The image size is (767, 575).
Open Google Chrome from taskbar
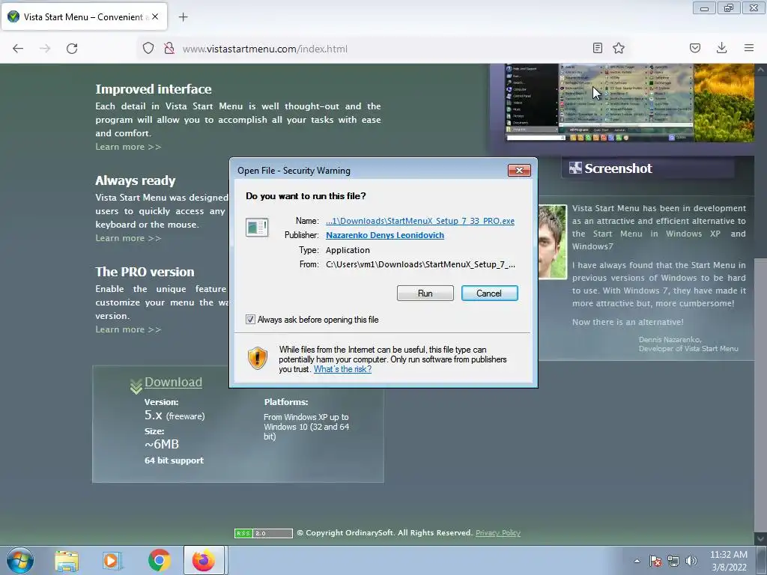(159, 561)
